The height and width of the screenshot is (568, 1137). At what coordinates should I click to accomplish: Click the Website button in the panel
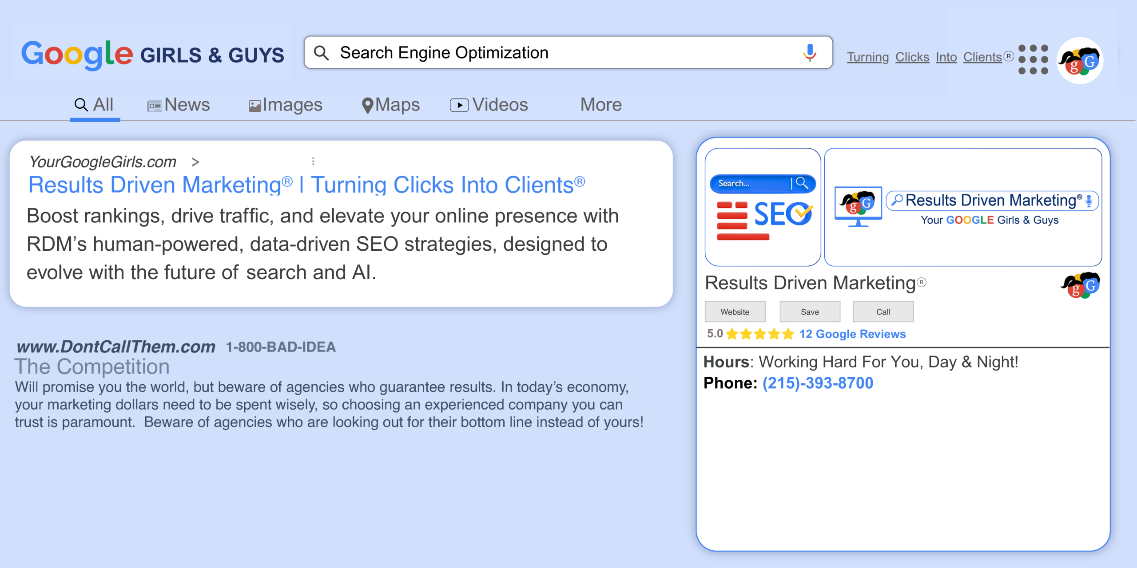coord(735,311)
